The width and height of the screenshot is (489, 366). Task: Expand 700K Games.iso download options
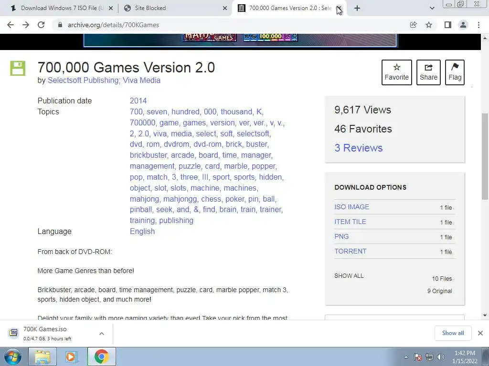(x=102, y=334)
